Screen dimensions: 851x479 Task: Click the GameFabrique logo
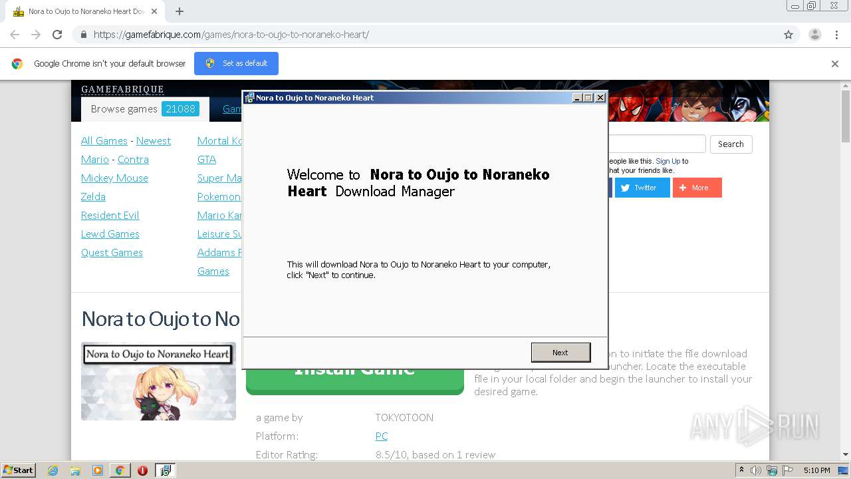[122, 89]
